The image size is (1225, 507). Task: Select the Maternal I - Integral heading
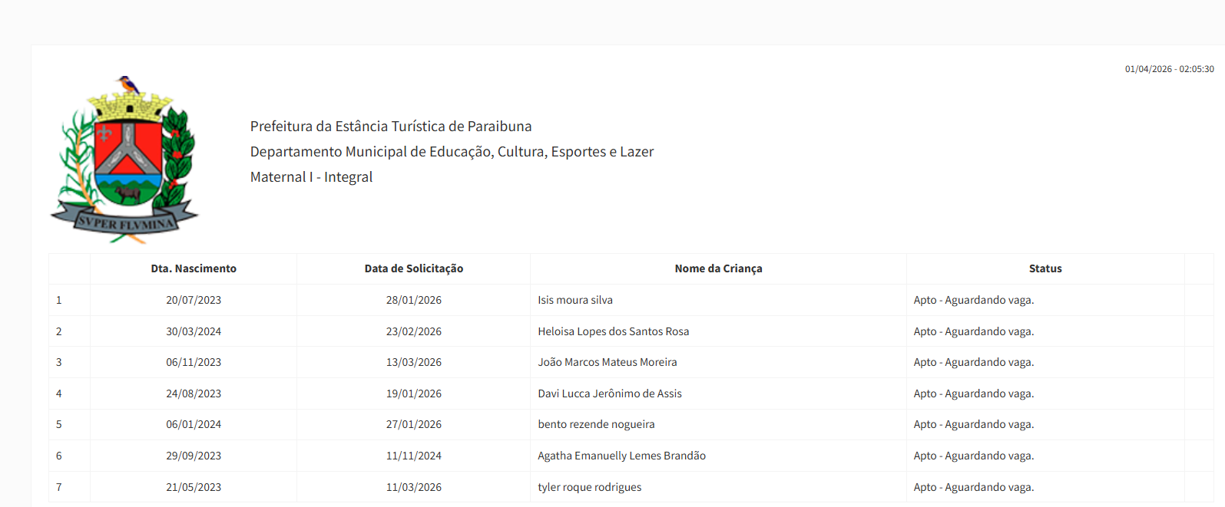point(311,177)
